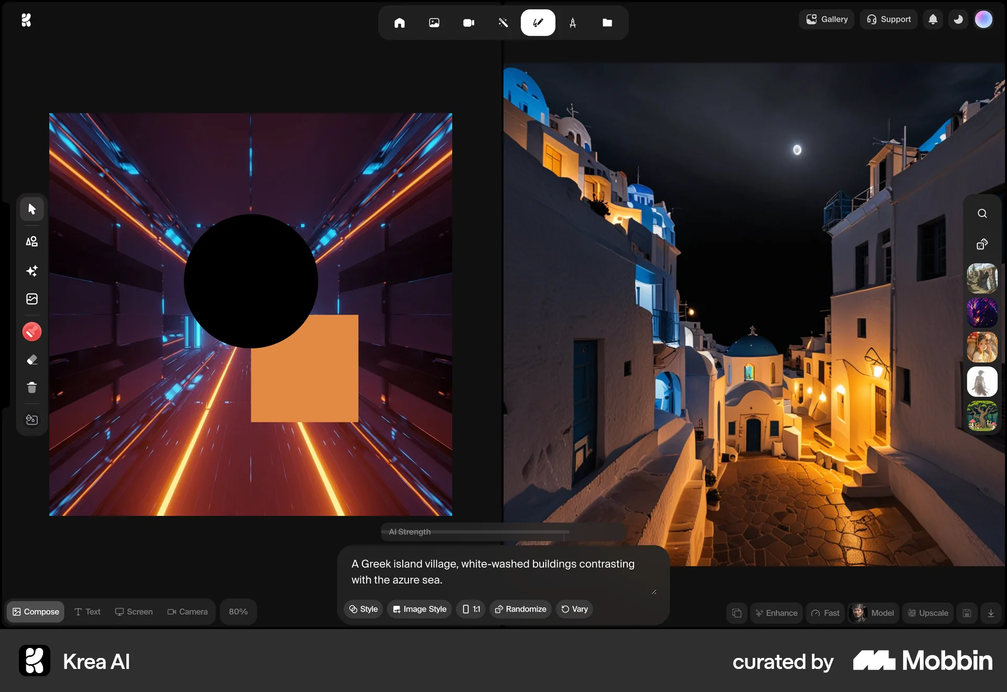
Task: Click the Delete trash icon in left toolbar
Action: tap(31, 387)
